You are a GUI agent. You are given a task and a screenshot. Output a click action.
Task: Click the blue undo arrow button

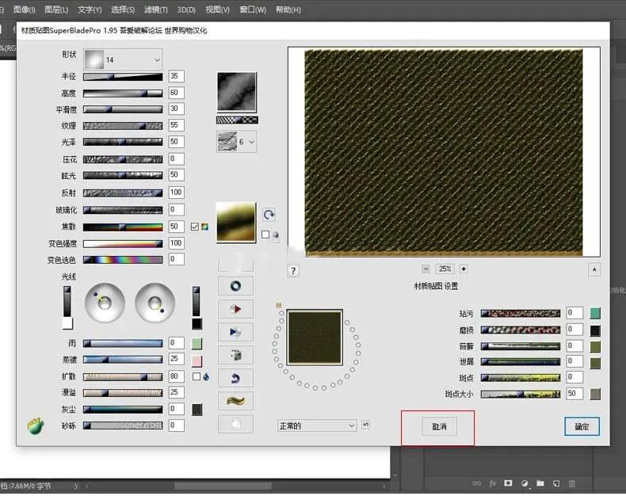(x=235, y=378)
